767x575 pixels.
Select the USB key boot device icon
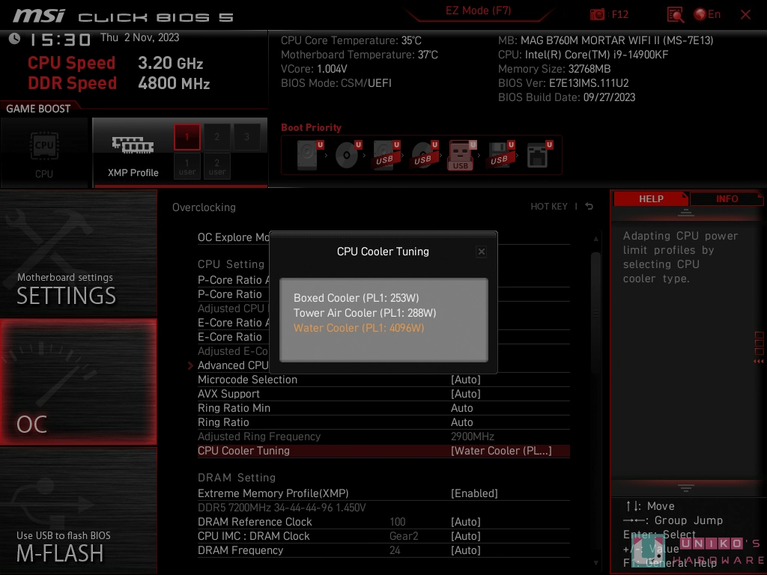[461, 155]
